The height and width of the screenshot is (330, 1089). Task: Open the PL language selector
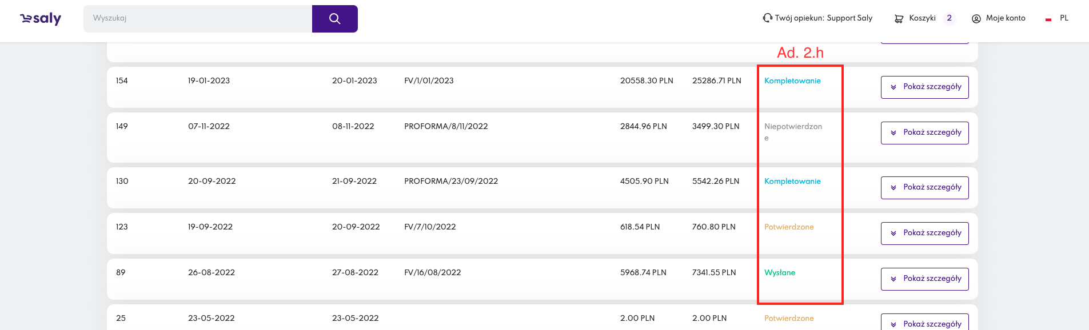[1064, 18]
